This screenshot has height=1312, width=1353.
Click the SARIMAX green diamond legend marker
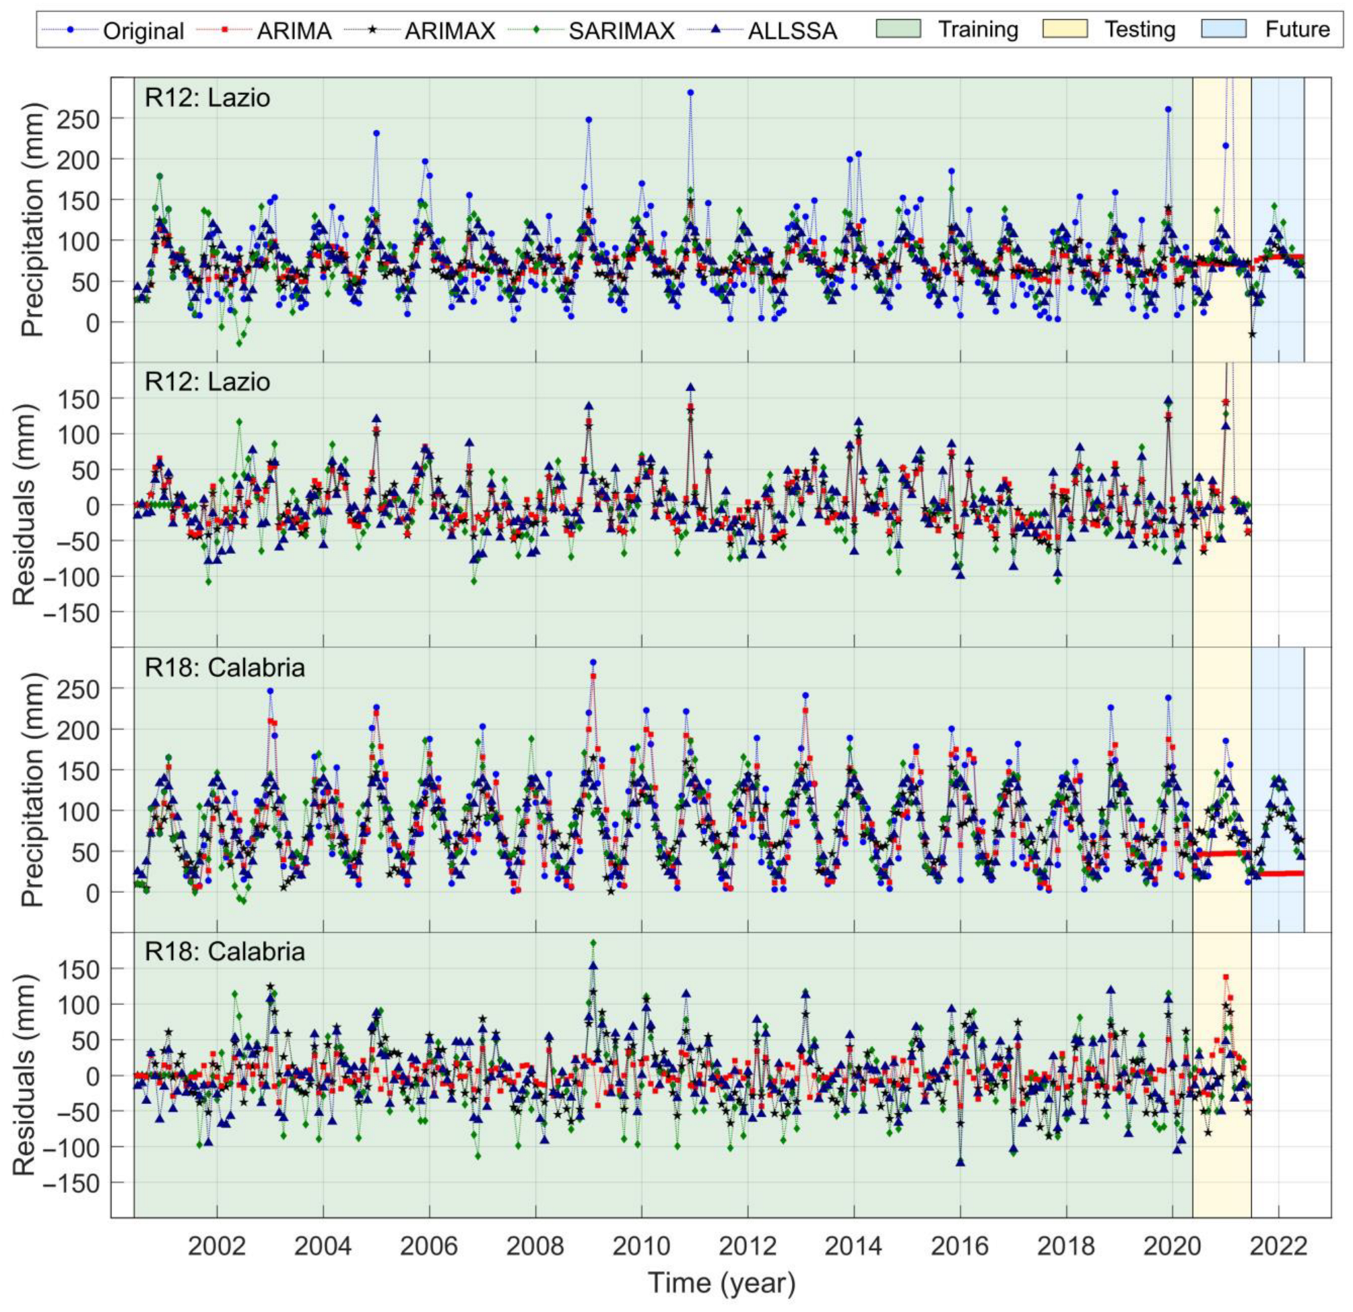click(x=536, y=30)
